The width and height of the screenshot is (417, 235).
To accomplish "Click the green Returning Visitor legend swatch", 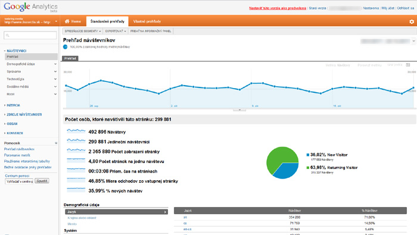I will (308, 168).
